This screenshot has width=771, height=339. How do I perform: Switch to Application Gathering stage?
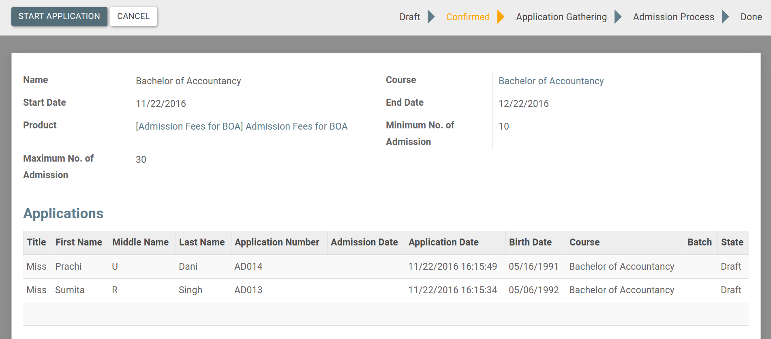[x=561, y=17]
